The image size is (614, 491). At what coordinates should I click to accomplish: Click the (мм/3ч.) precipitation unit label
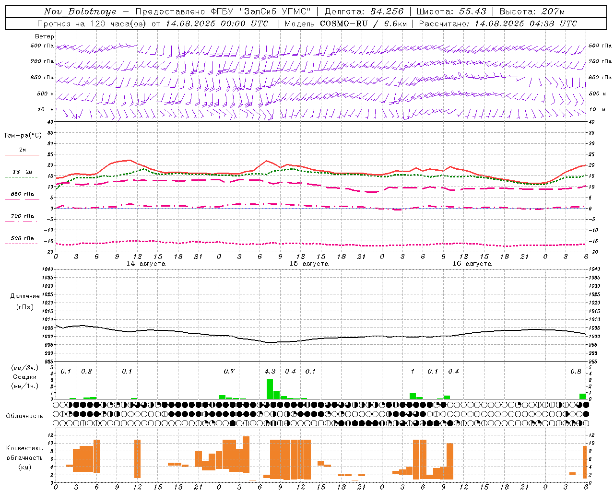(x=24, y=368)
